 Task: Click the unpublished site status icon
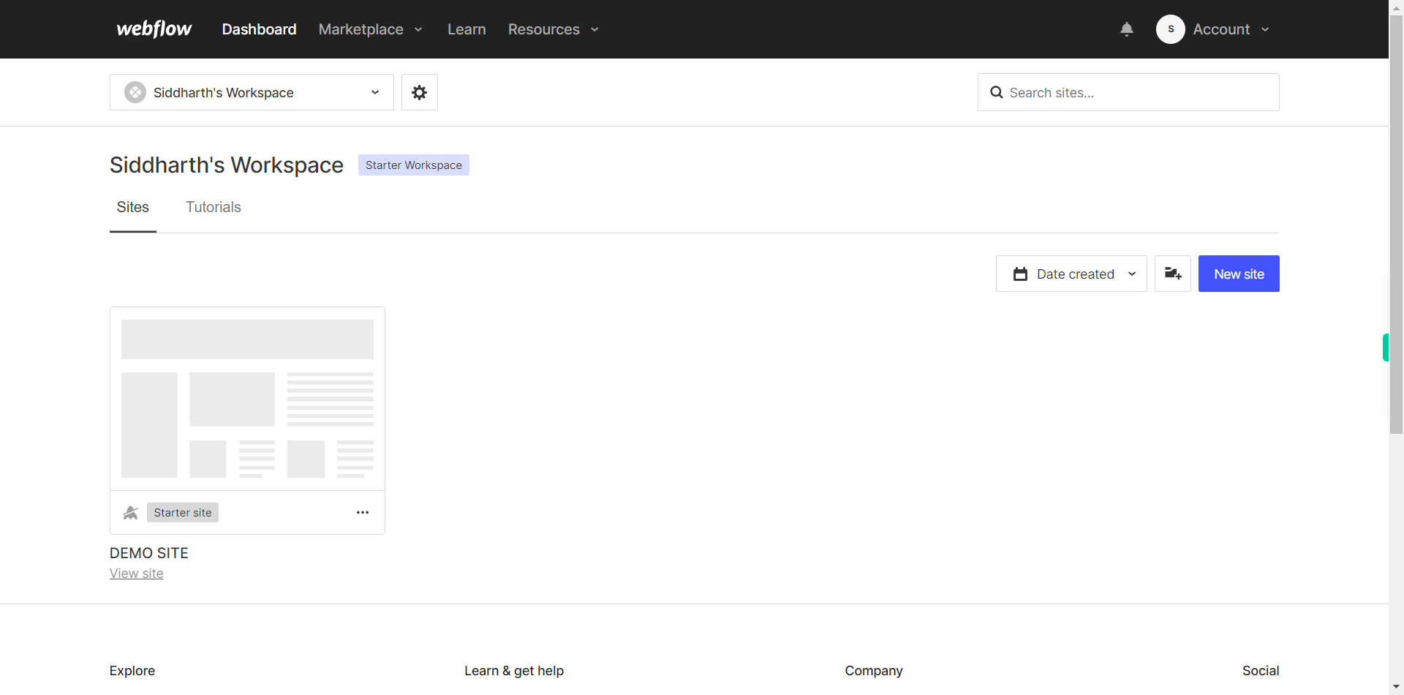(131, 513)
